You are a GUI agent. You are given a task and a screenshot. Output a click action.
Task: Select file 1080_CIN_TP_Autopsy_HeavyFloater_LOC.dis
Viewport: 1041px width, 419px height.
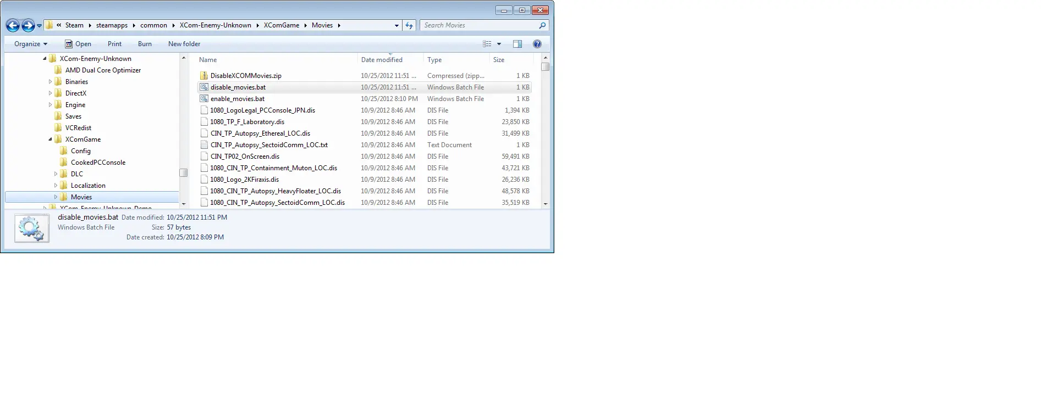275,191
